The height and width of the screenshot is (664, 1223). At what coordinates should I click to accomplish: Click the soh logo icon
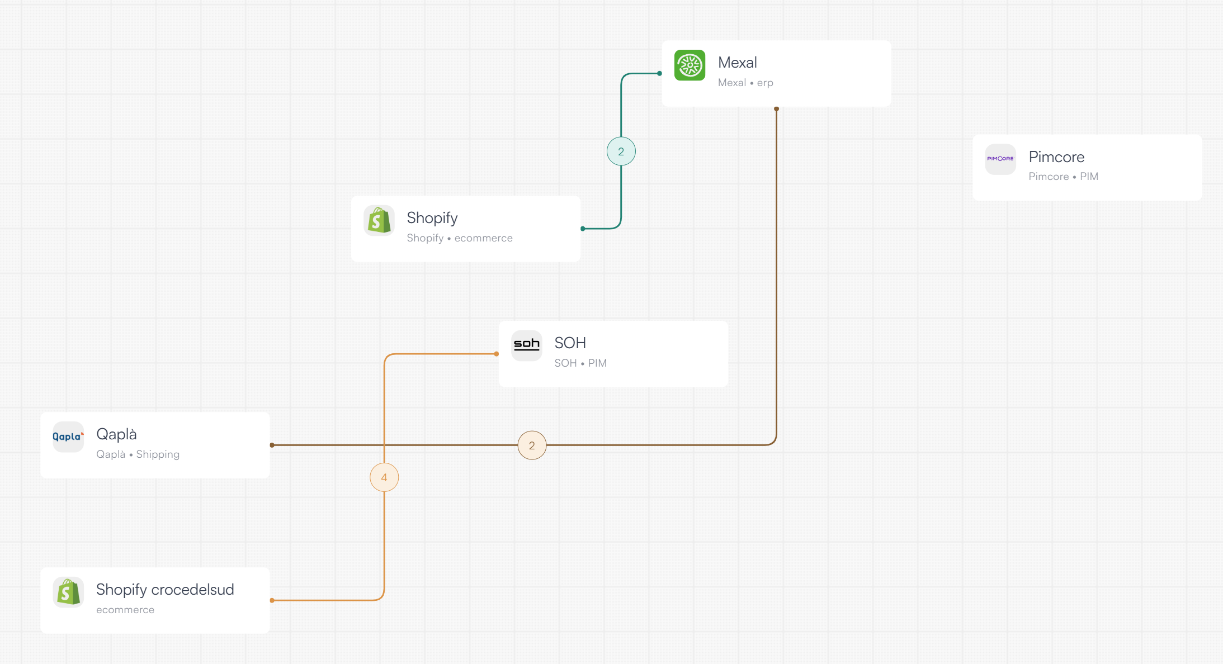(x=526, y=345)
